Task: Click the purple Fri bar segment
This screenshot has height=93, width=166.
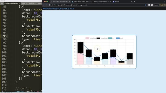Action: click(x=113, y=61)
